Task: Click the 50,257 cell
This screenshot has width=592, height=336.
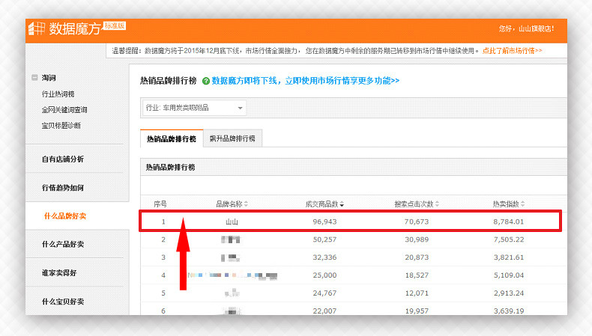Action: 324,239
